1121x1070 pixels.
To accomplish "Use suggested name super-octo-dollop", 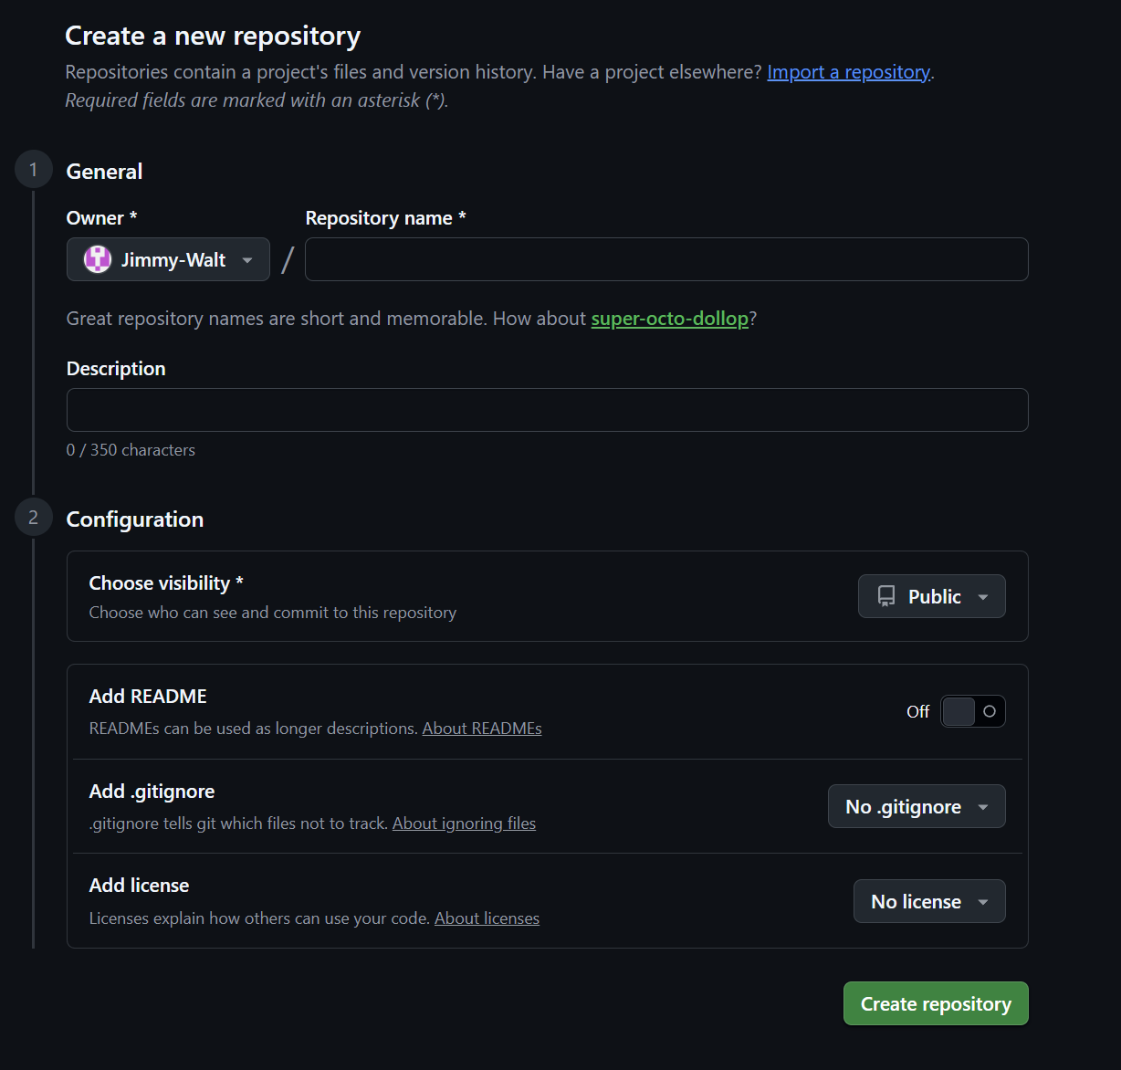I will click(x=669, y=319).
